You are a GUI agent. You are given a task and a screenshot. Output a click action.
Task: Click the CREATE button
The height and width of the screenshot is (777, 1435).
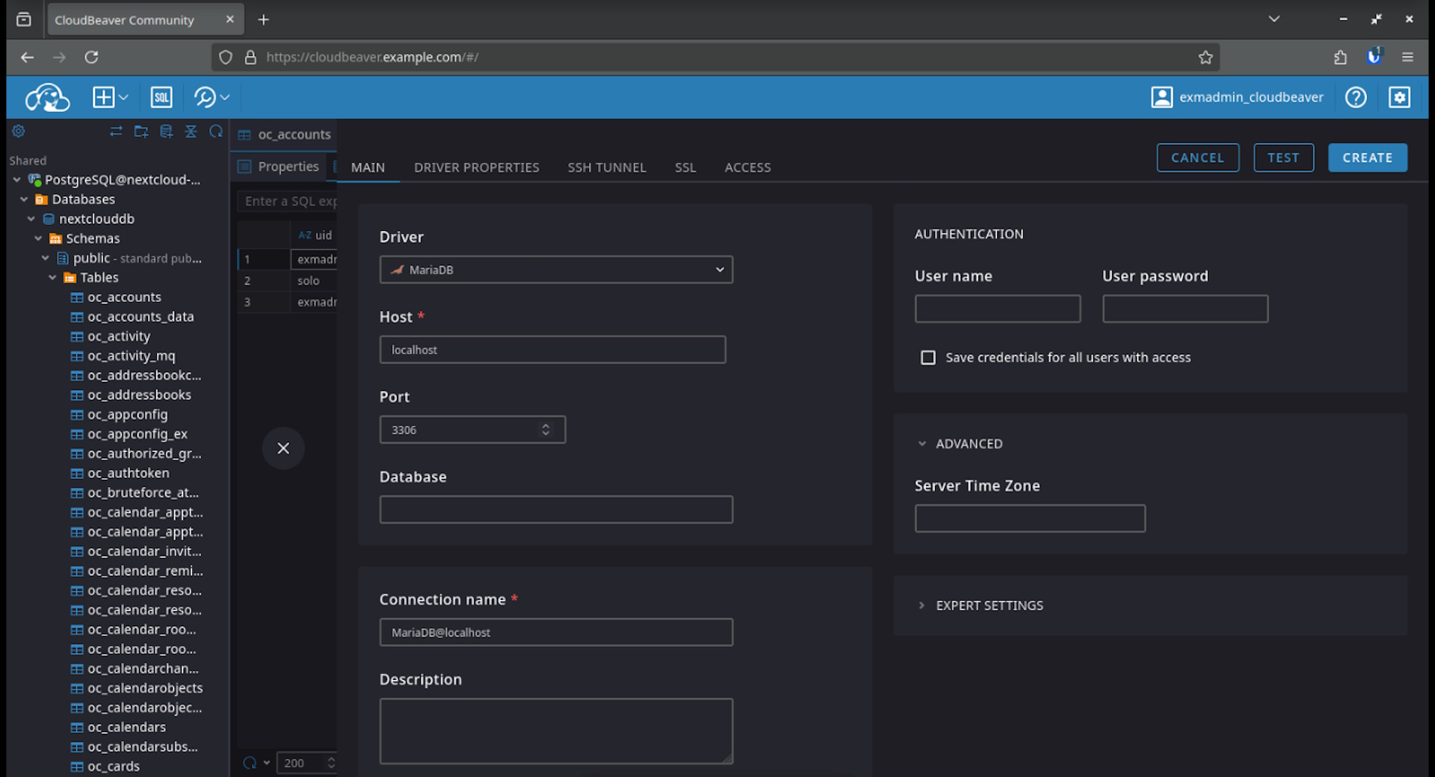click(1367, 158)
